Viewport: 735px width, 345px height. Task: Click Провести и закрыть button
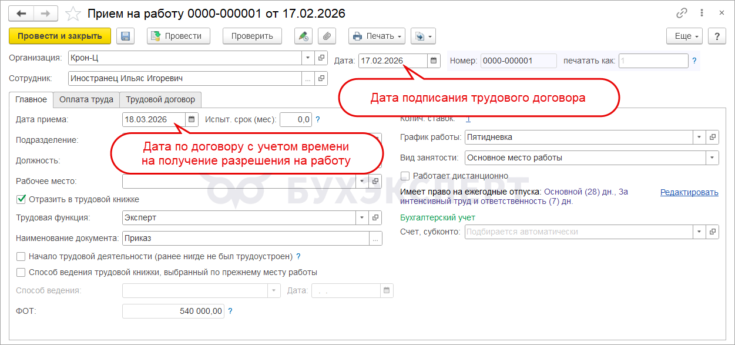[60, 36]
